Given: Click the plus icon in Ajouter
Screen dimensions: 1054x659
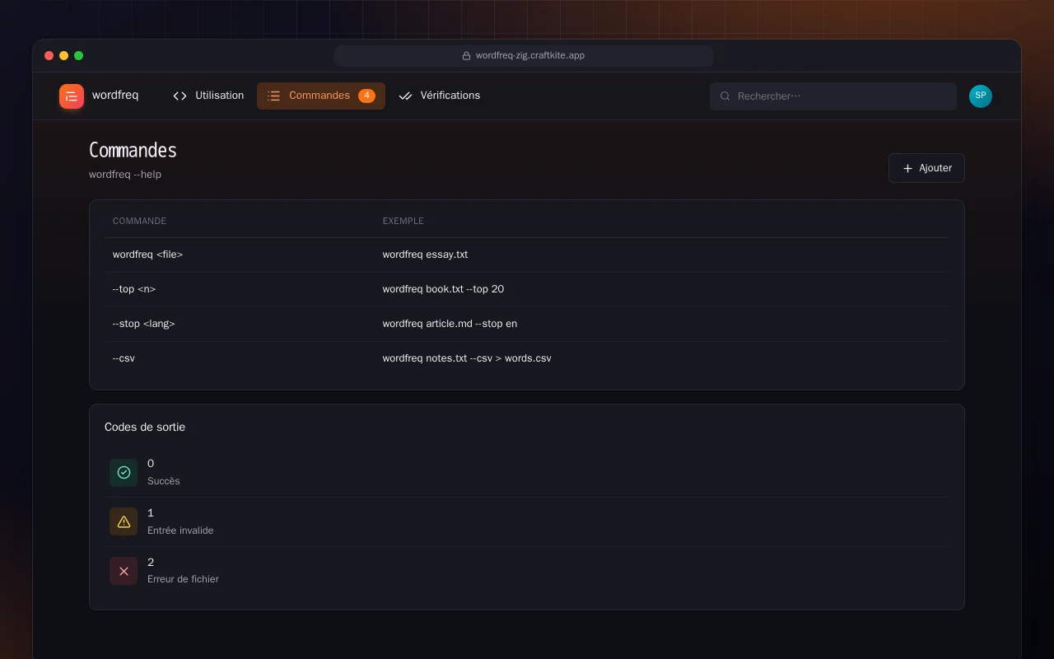Looking at the screenshot, I should click(907, 168).
